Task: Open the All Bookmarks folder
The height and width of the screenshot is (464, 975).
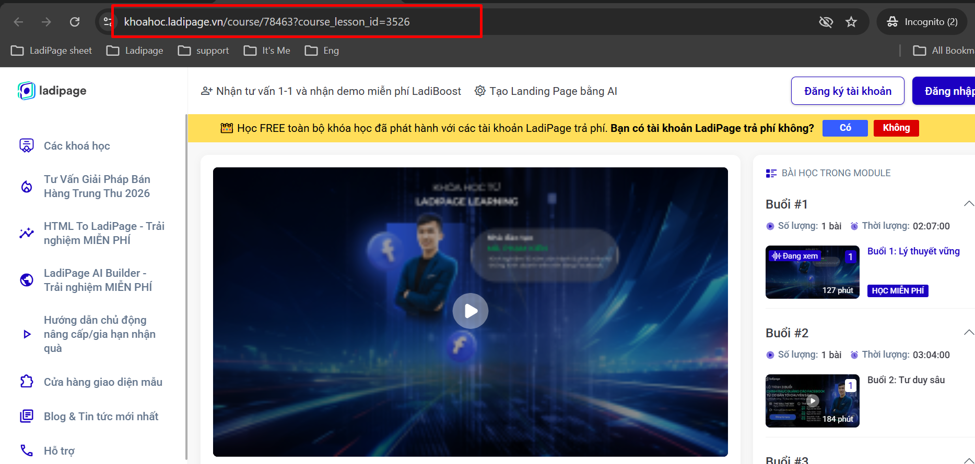Action: pos(943,51)
